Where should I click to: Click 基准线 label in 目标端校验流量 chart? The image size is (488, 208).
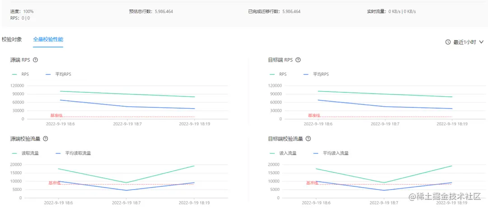click(x=312, y=183)
